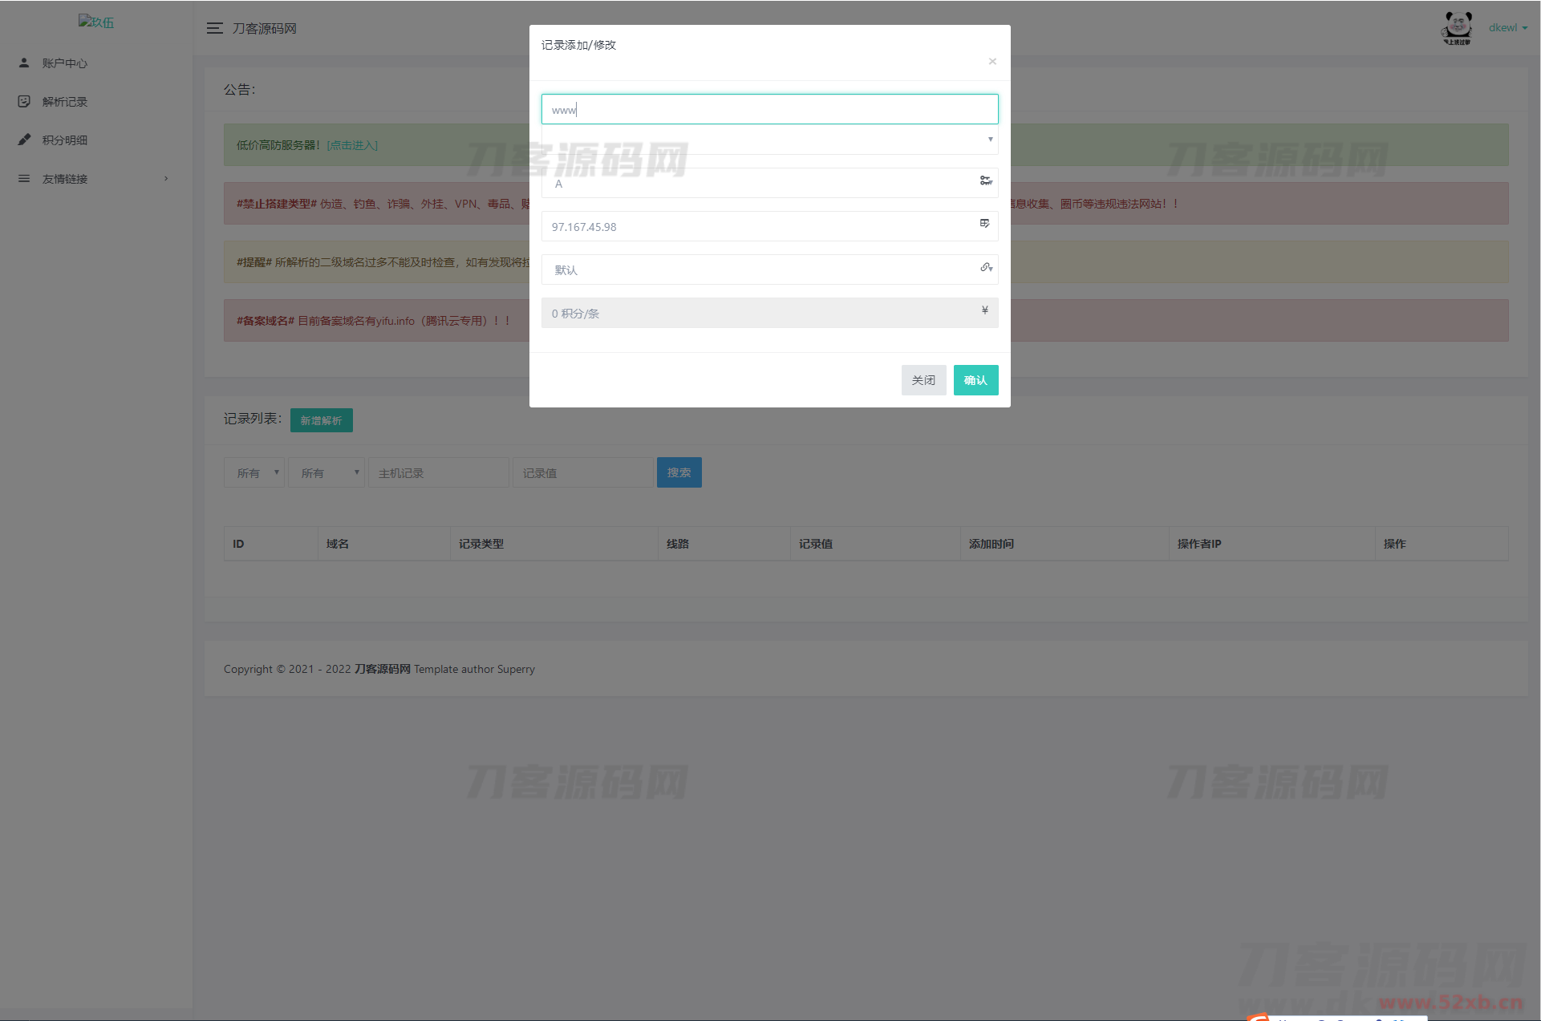Click the yen icon in points field
This screenshot has width=1541, height=1021.
(x=985, y=310)
